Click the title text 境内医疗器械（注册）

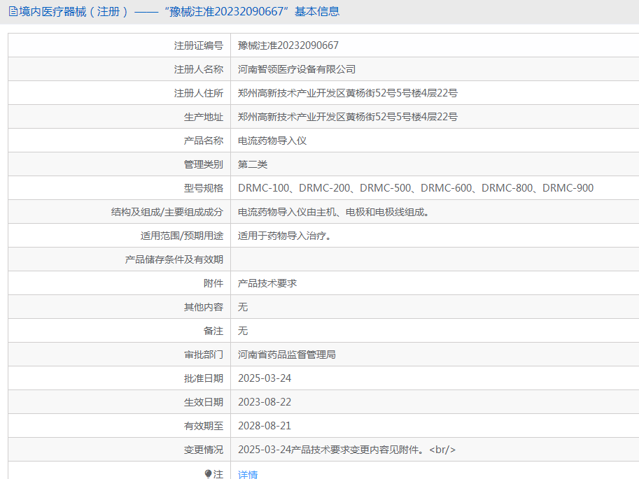(73, 11)
